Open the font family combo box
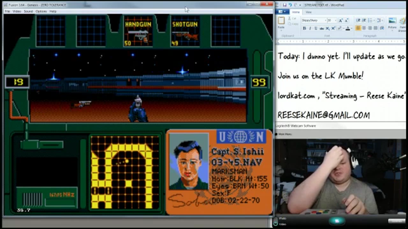 (x=314, y=20)
